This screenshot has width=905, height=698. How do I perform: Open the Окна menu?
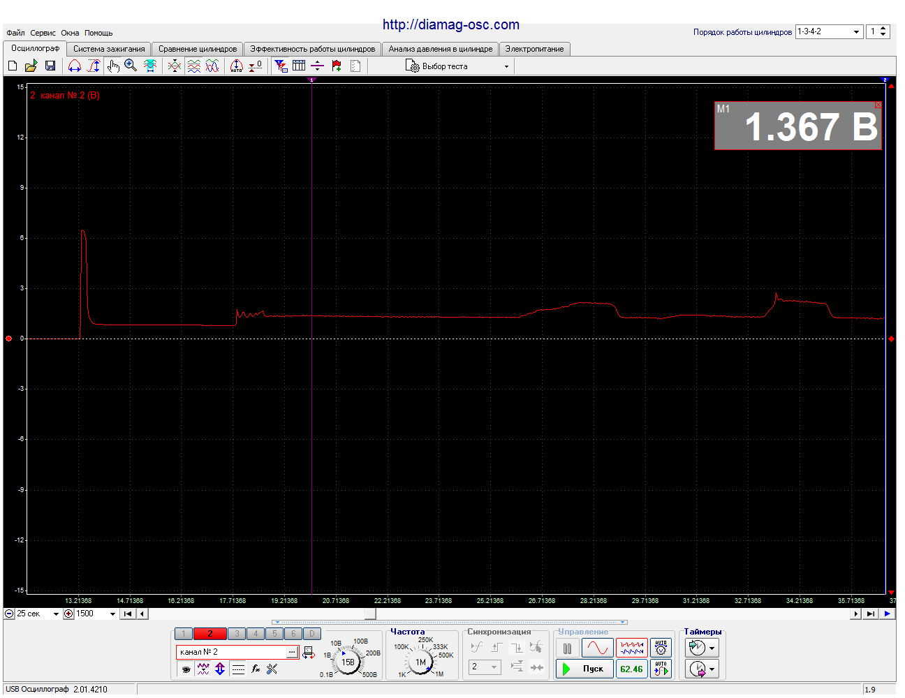(70, 33)
